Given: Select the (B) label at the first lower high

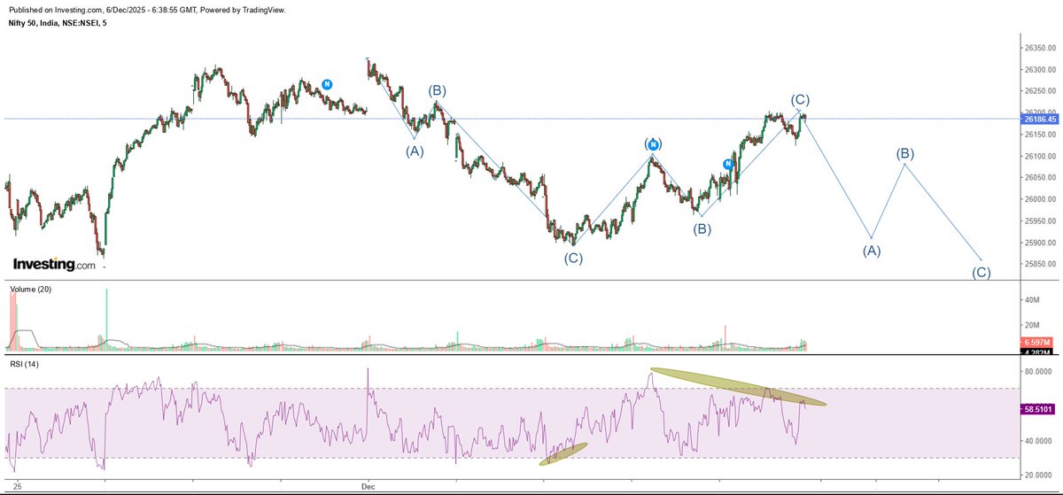Looking at the screenshot, I should (437, 91).
